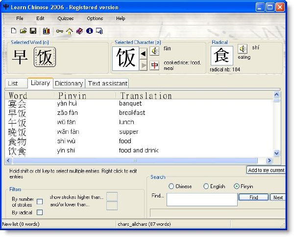Image resolution: width=294 pixels, height=237 pixels.
Task: Go to previous character with left arrow
Action: (143, 54)
